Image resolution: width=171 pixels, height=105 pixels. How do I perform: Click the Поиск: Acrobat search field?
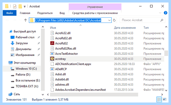point(142,20)
